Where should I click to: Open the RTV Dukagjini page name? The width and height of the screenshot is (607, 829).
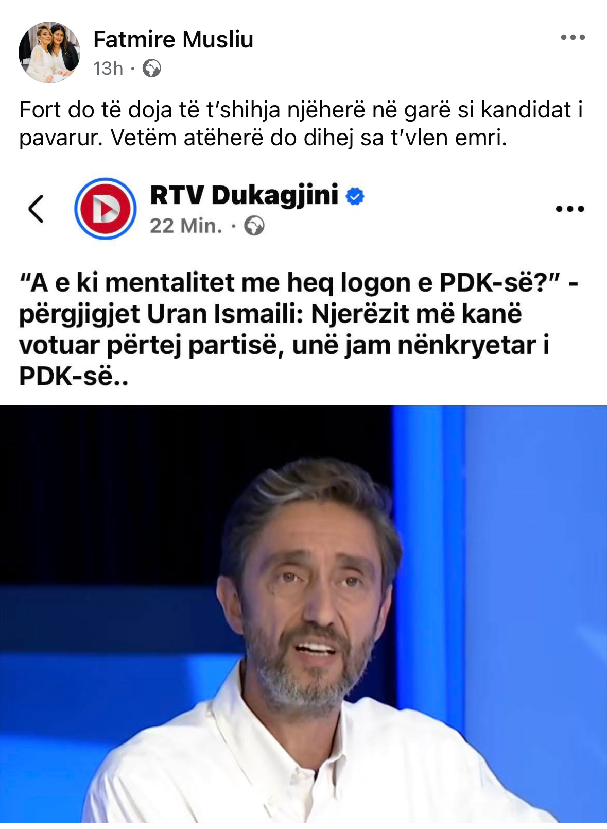coord(244,195)
